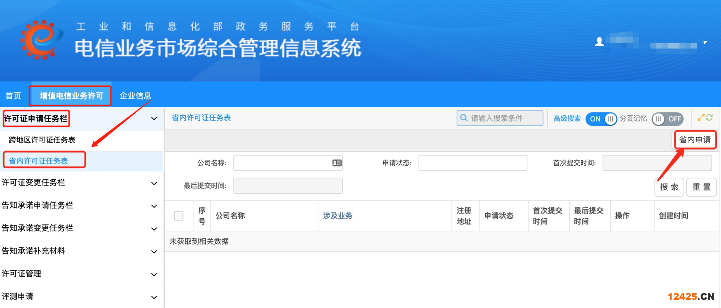Click the fullscreen expand arrows icon
Viewport: 721px width, 308px height.
pos(701,118)
